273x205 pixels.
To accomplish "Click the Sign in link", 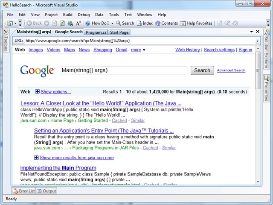I will click(x=245, y=50).
